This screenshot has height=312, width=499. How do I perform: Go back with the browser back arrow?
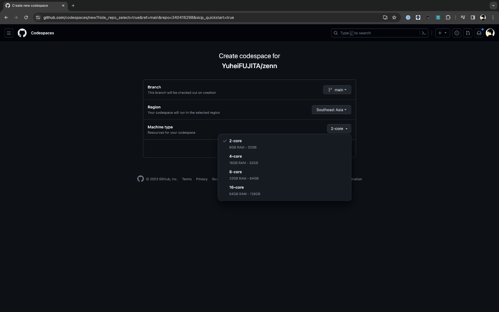6,17
